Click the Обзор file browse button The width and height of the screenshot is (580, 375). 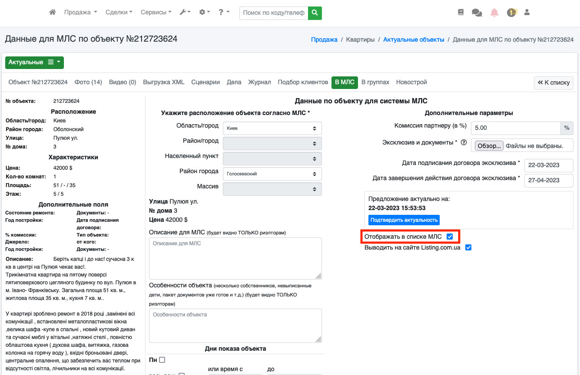pos(489,146)
